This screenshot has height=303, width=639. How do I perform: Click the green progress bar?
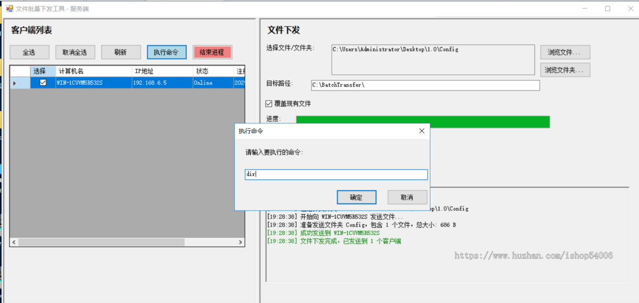[423, 122]
